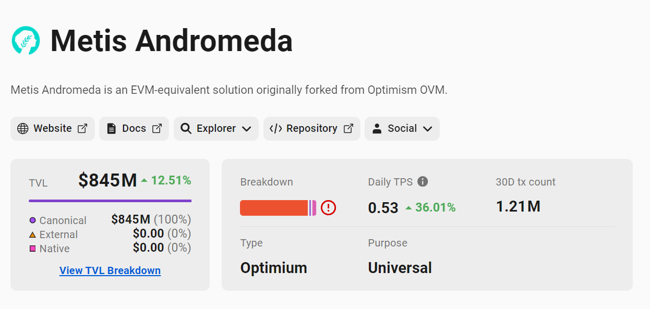The height and width of the screenshot is (309, 650).
Task: Click the pink Native legend square
Action: click(x=32, y=249)
